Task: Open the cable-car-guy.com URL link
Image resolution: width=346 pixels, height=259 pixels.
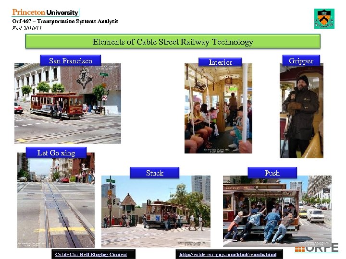Action: coord(228,254)
